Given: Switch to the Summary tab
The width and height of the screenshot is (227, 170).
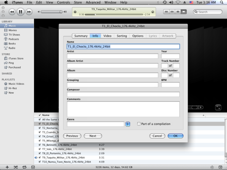Looking at the screenshot, I should [81, 36].
